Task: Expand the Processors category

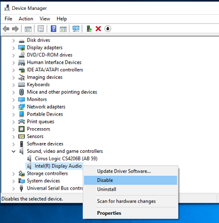Action: coord(14,129)
